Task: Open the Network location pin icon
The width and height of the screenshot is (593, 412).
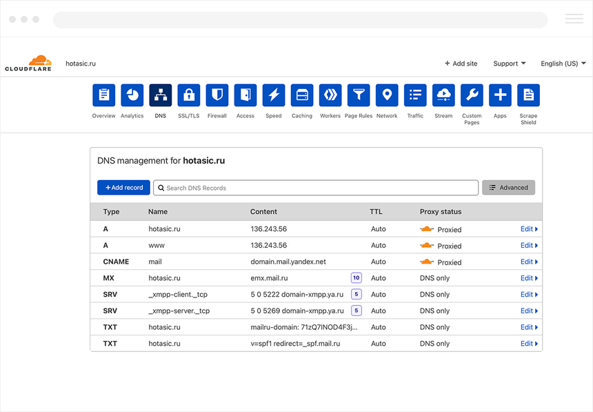Action: point(387,95)
